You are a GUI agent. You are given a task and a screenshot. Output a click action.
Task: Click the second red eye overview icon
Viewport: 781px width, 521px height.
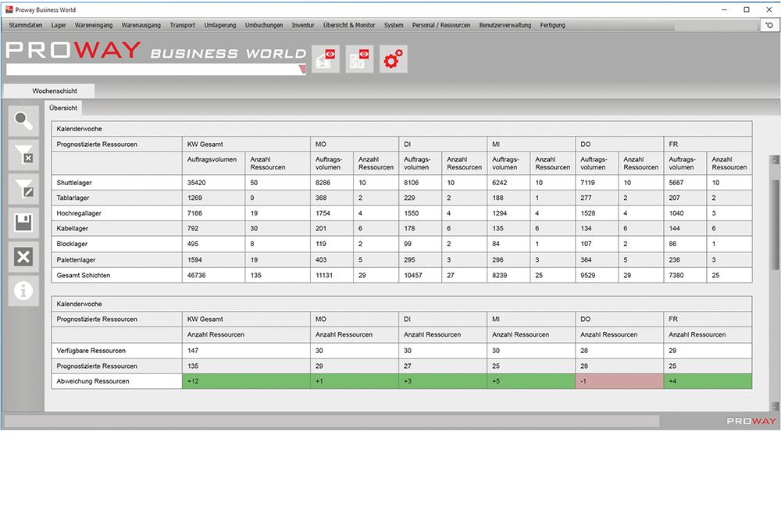click(359, 59)
